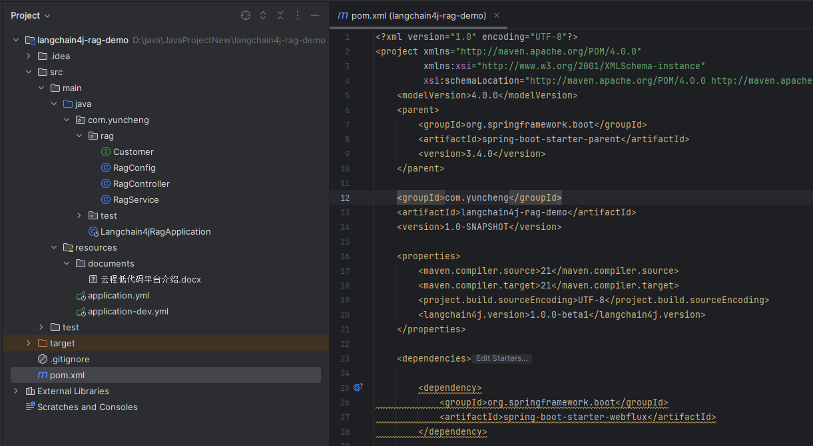Click the RagService class icon
This screenshot has height=446, width=813.
(105, 199)
